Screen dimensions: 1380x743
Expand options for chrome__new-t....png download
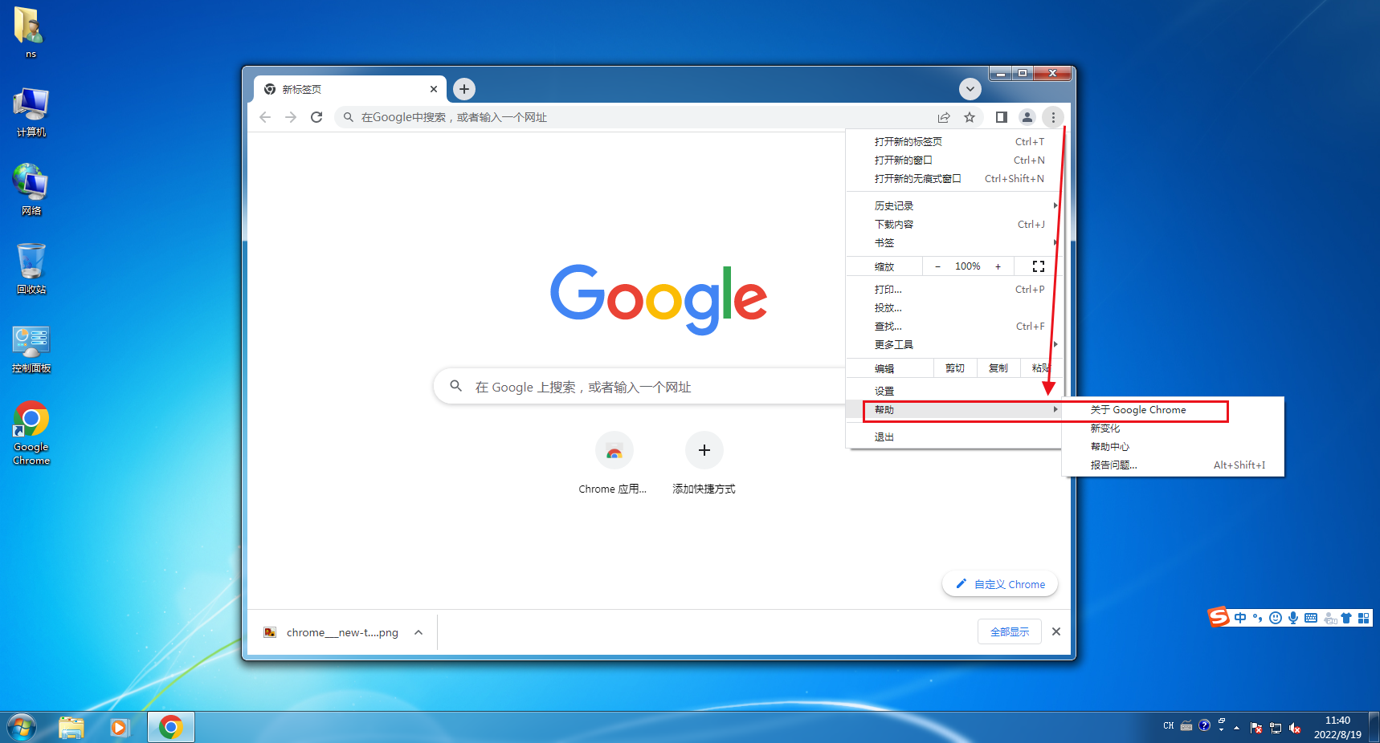pos(418,632)
